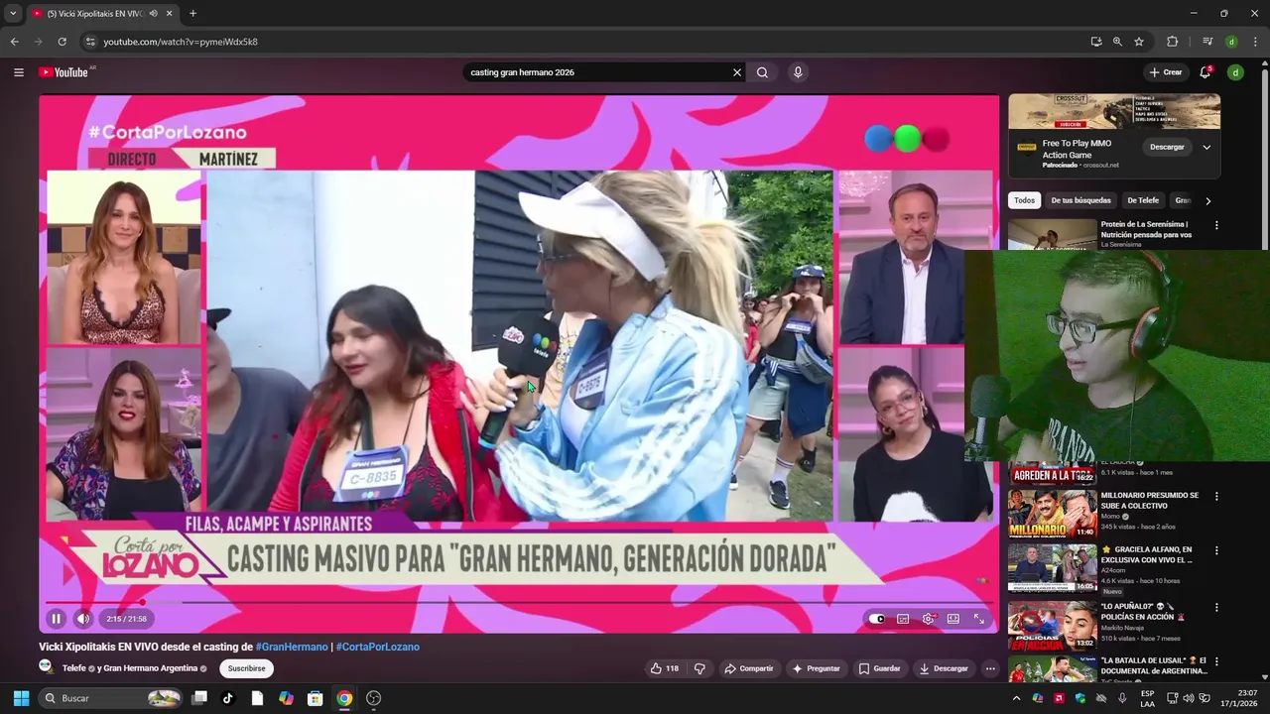
Task: Dislike the video
Action: [699, 668]
